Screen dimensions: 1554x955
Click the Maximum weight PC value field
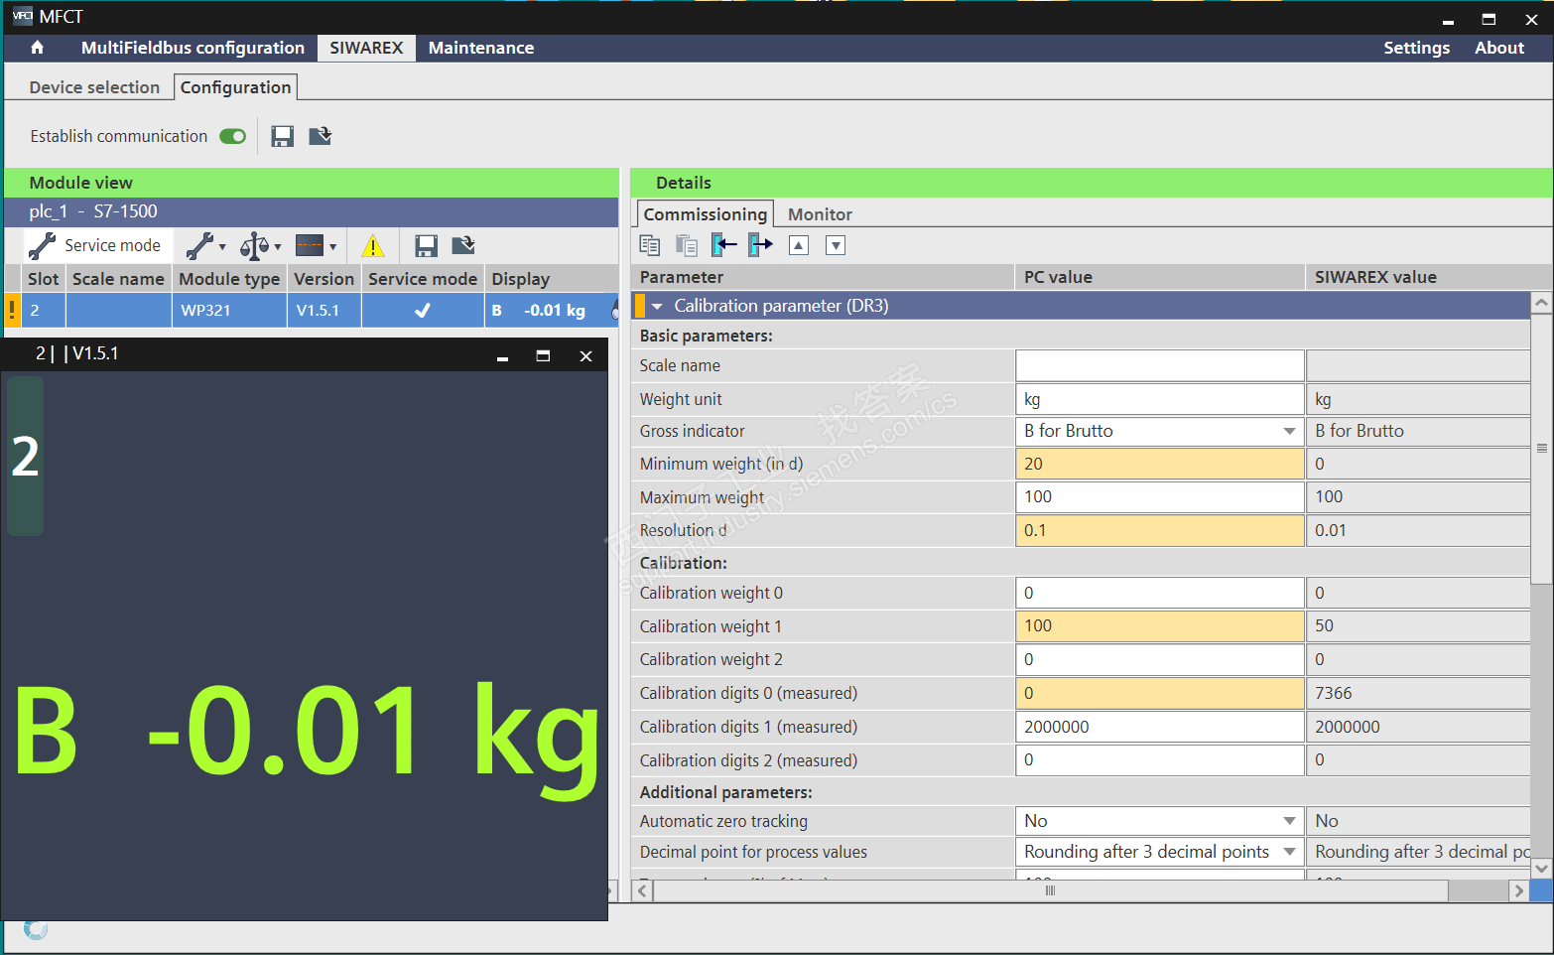[x=1159, y=496]
